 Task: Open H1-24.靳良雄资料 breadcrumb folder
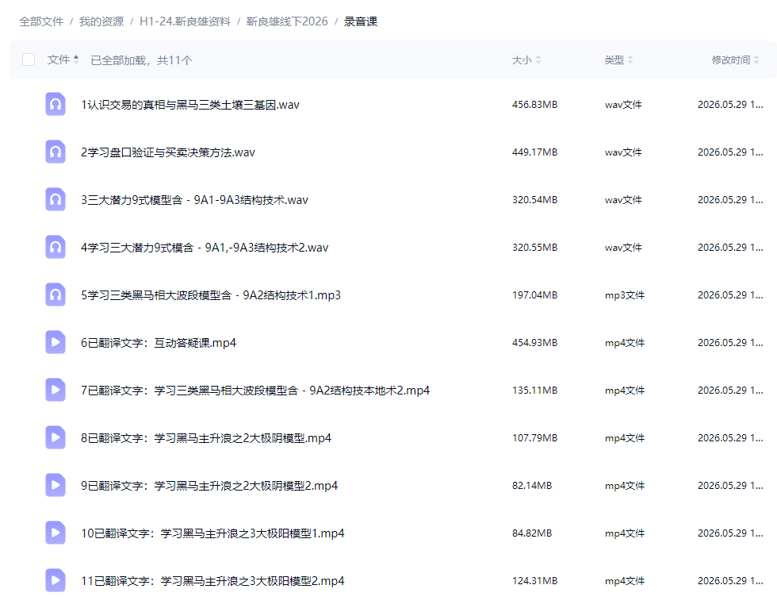[185, 21]
